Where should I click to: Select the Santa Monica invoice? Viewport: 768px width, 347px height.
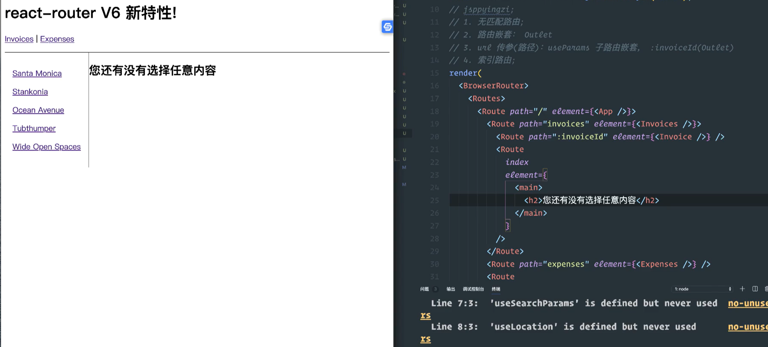(x=37, y=73)
